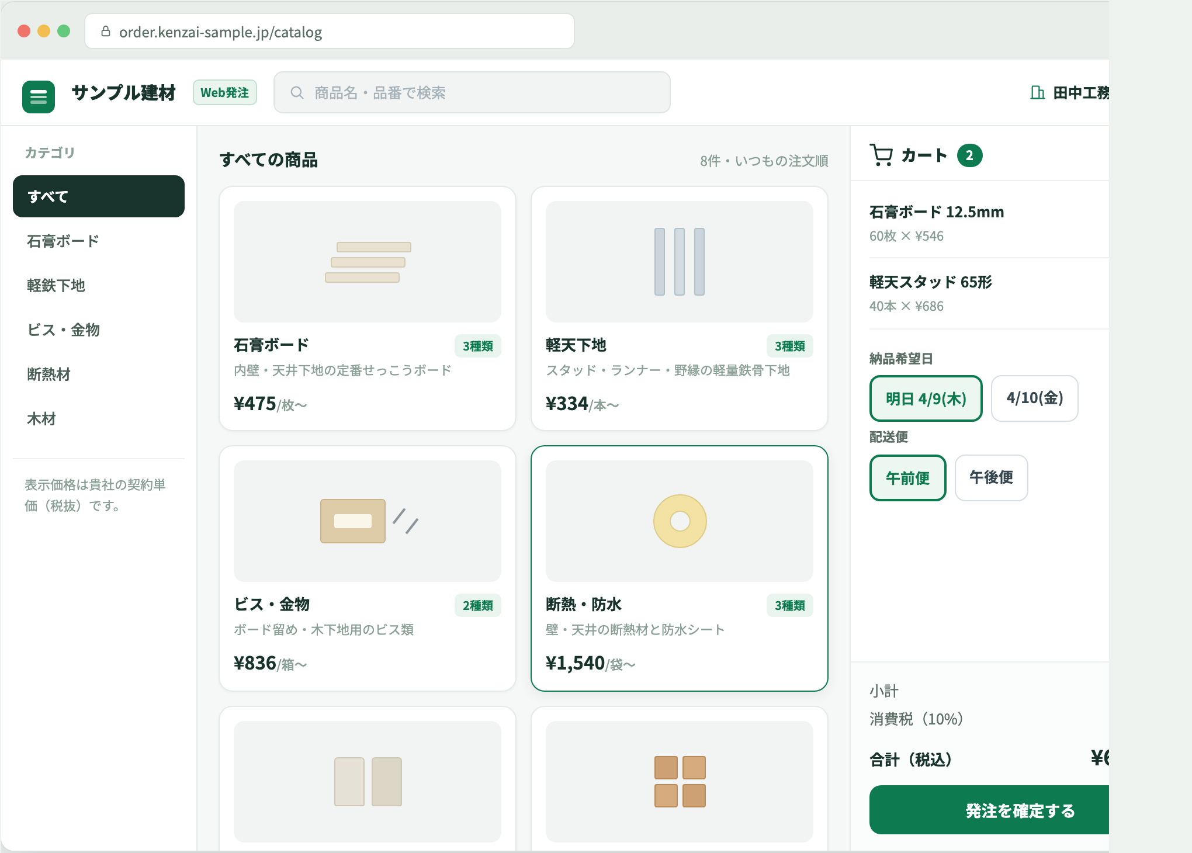Select the 断熱材 category
1192x853 pixels.
(99, 374)
